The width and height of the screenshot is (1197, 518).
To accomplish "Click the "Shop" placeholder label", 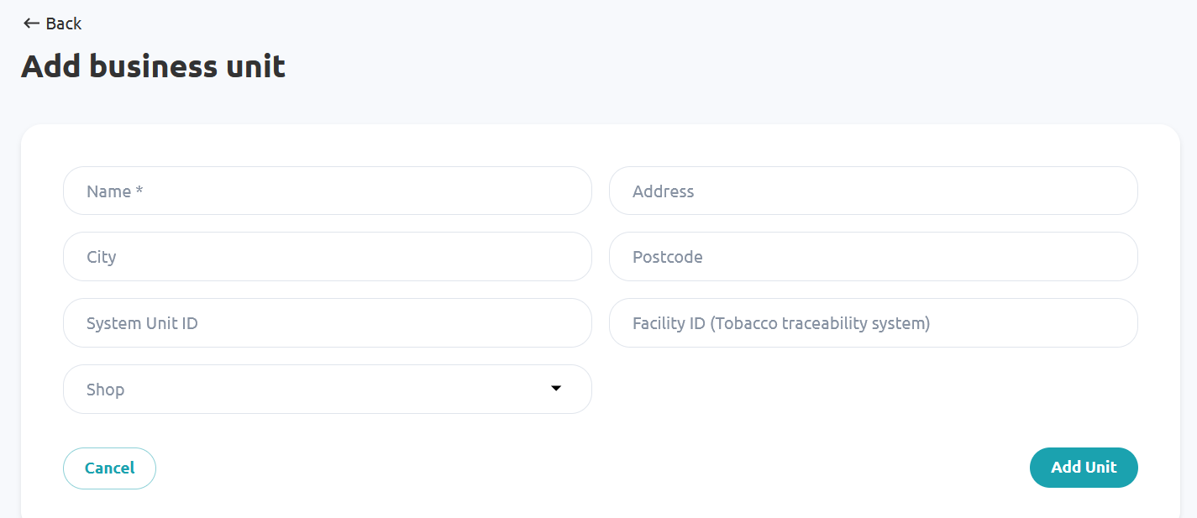I will point(106,390).
